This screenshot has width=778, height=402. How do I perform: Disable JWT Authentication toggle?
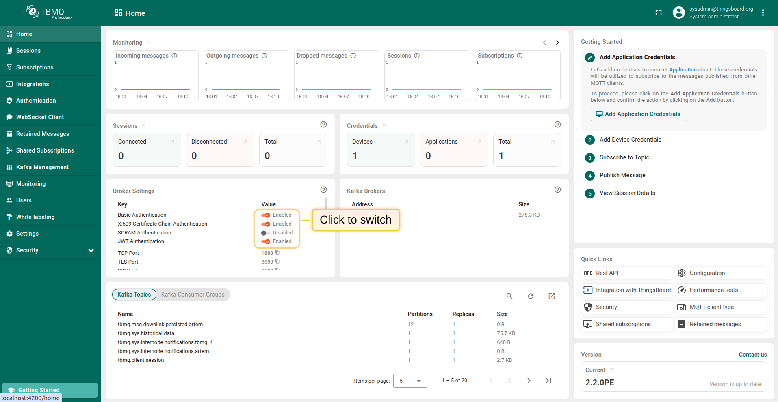click(266, 242)
